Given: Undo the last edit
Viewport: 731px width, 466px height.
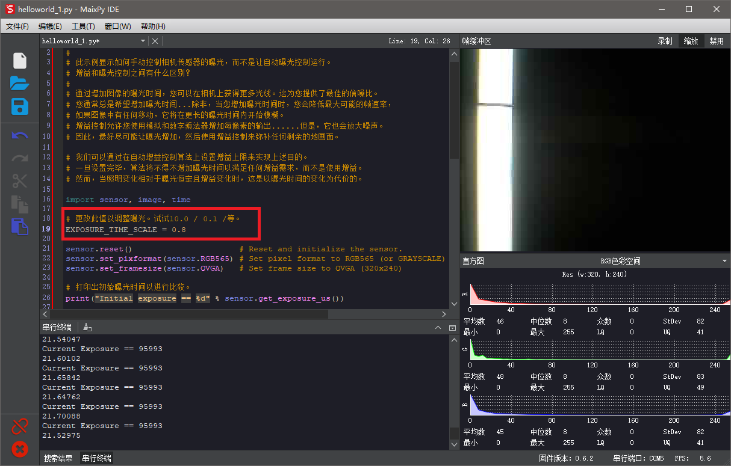Looking at the screenshot, I should point(19,135).
